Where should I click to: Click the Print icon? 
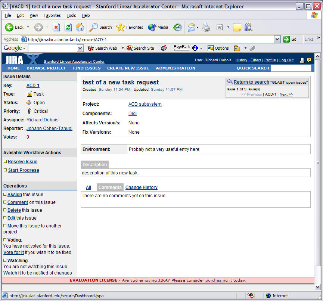click(206, 27)
